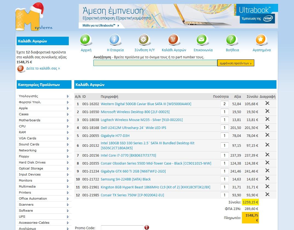Click the orange star Αγαπημένα icon
The width and height of the screenshot is (294, 230).
pos(261,40)
